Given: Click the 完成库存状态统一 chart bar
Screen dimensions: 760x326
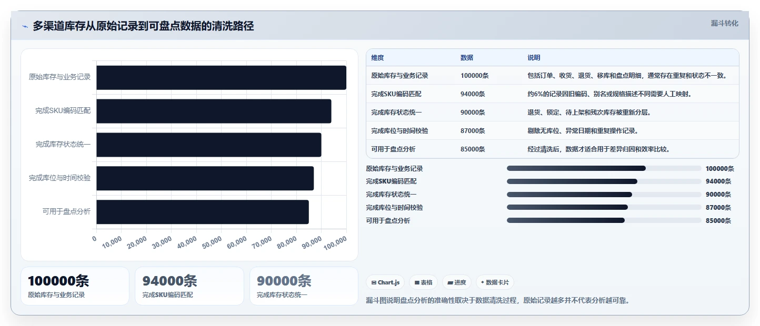Looking at the screenshot, I should [x=209, y=145].
